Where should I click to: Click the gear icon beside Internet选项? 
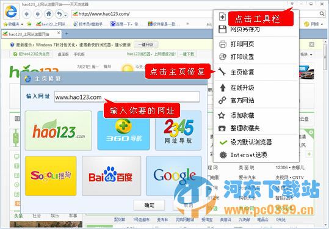point(223,155)
